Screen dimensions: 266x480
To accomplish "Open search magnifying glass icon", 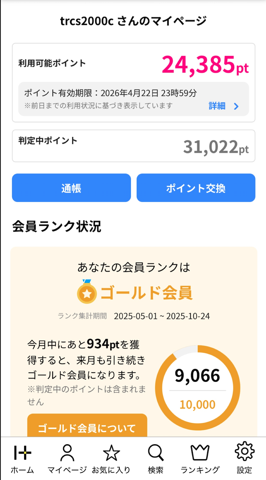I will [156, 453].
